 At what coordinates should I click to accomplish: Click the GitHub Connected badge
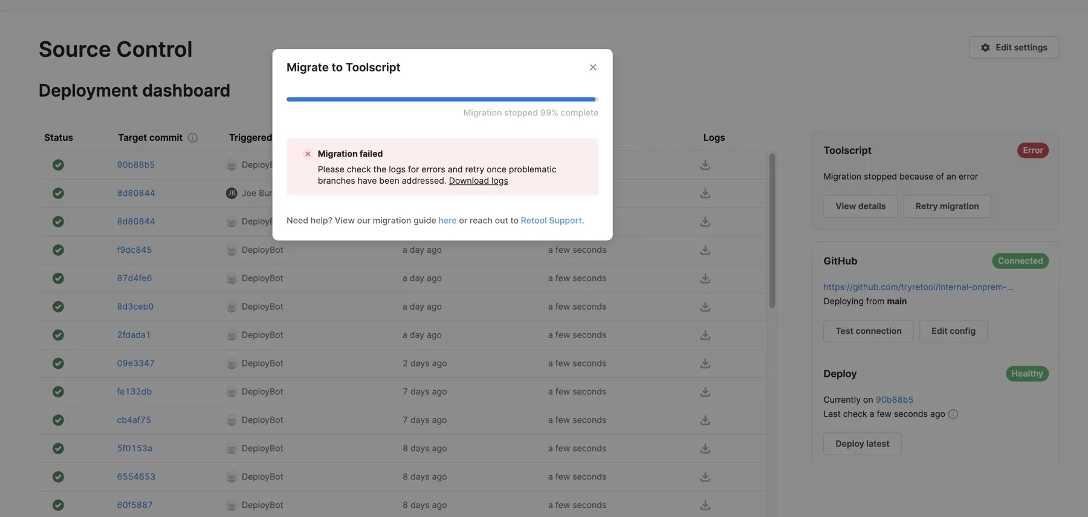click(1020, 261)
